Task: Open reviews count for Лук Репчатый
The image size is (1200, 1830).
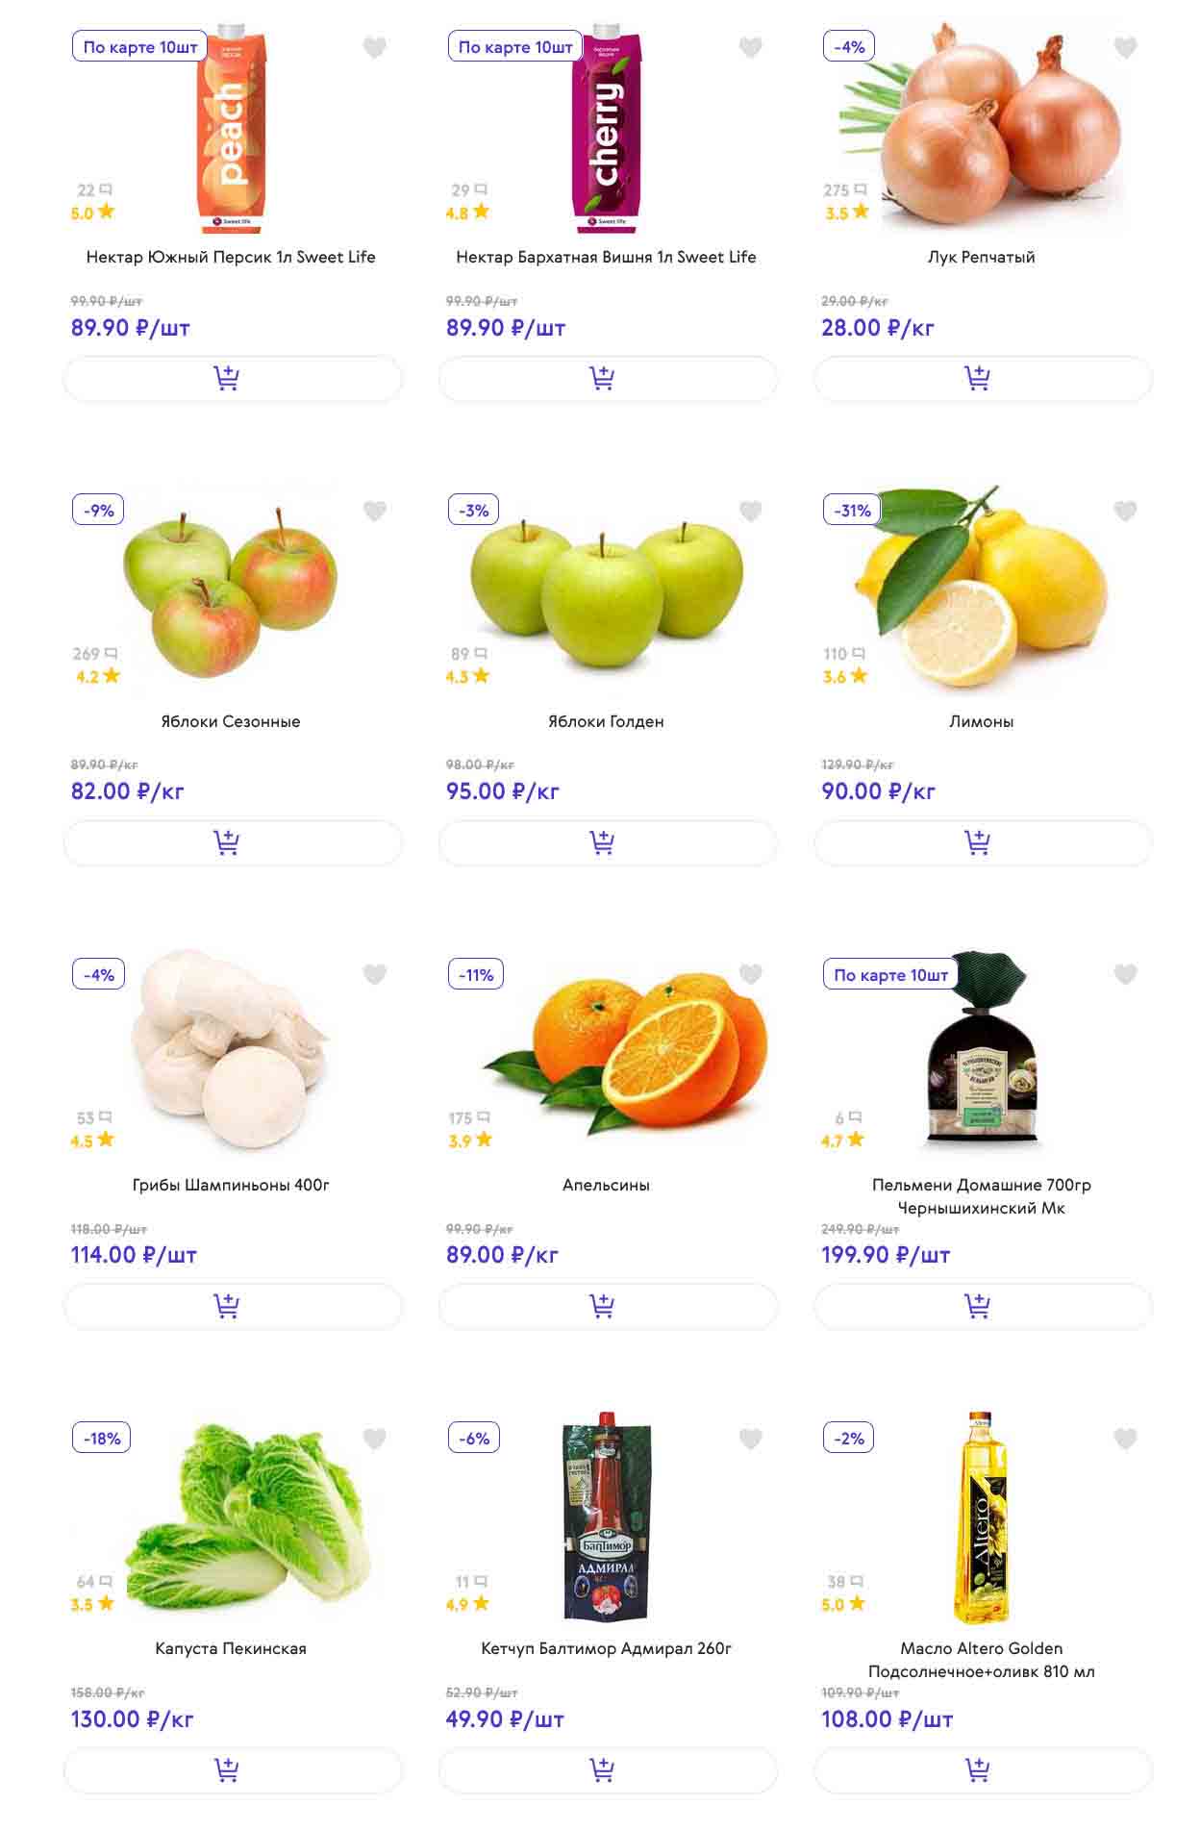Action: [x=844, y=190]
